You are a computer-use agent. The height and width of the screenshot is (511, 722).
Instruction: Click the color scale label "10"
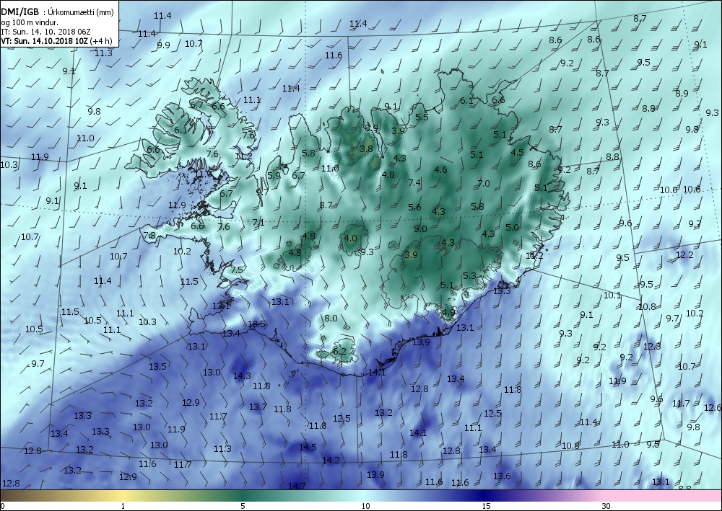(x=365, y=506)
